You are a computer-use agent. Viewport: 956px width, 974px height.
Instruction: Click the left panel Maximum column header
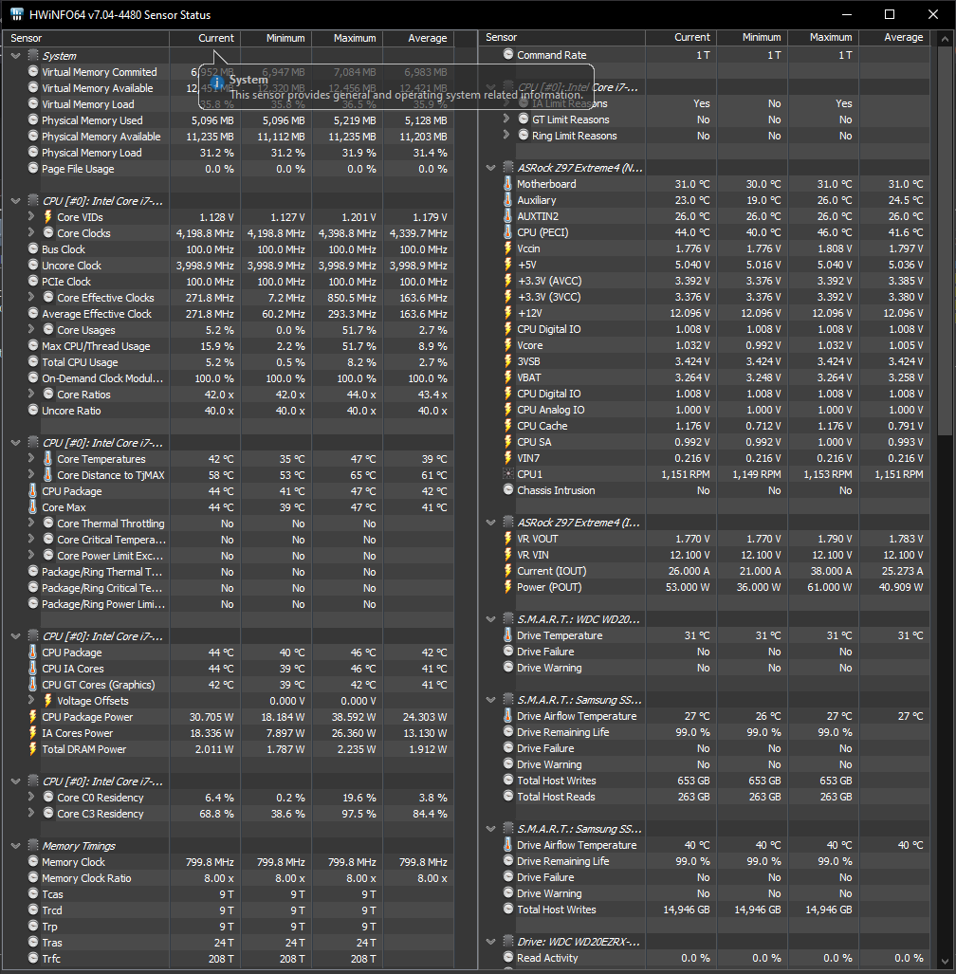click(x=347, y=38)
